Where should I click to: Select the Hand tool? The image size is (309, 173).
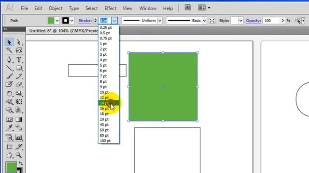9,155
